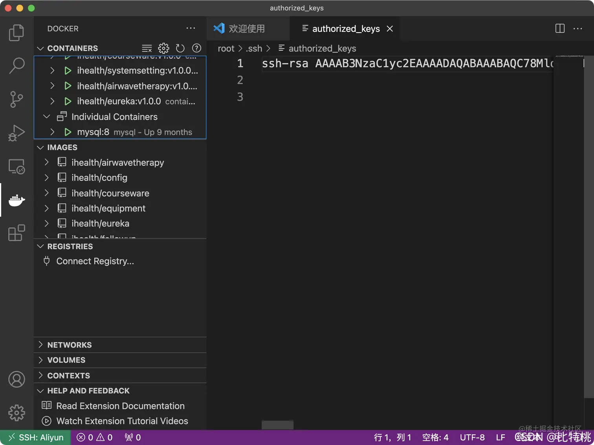Open the Accounts menu icon

point(16,379)
